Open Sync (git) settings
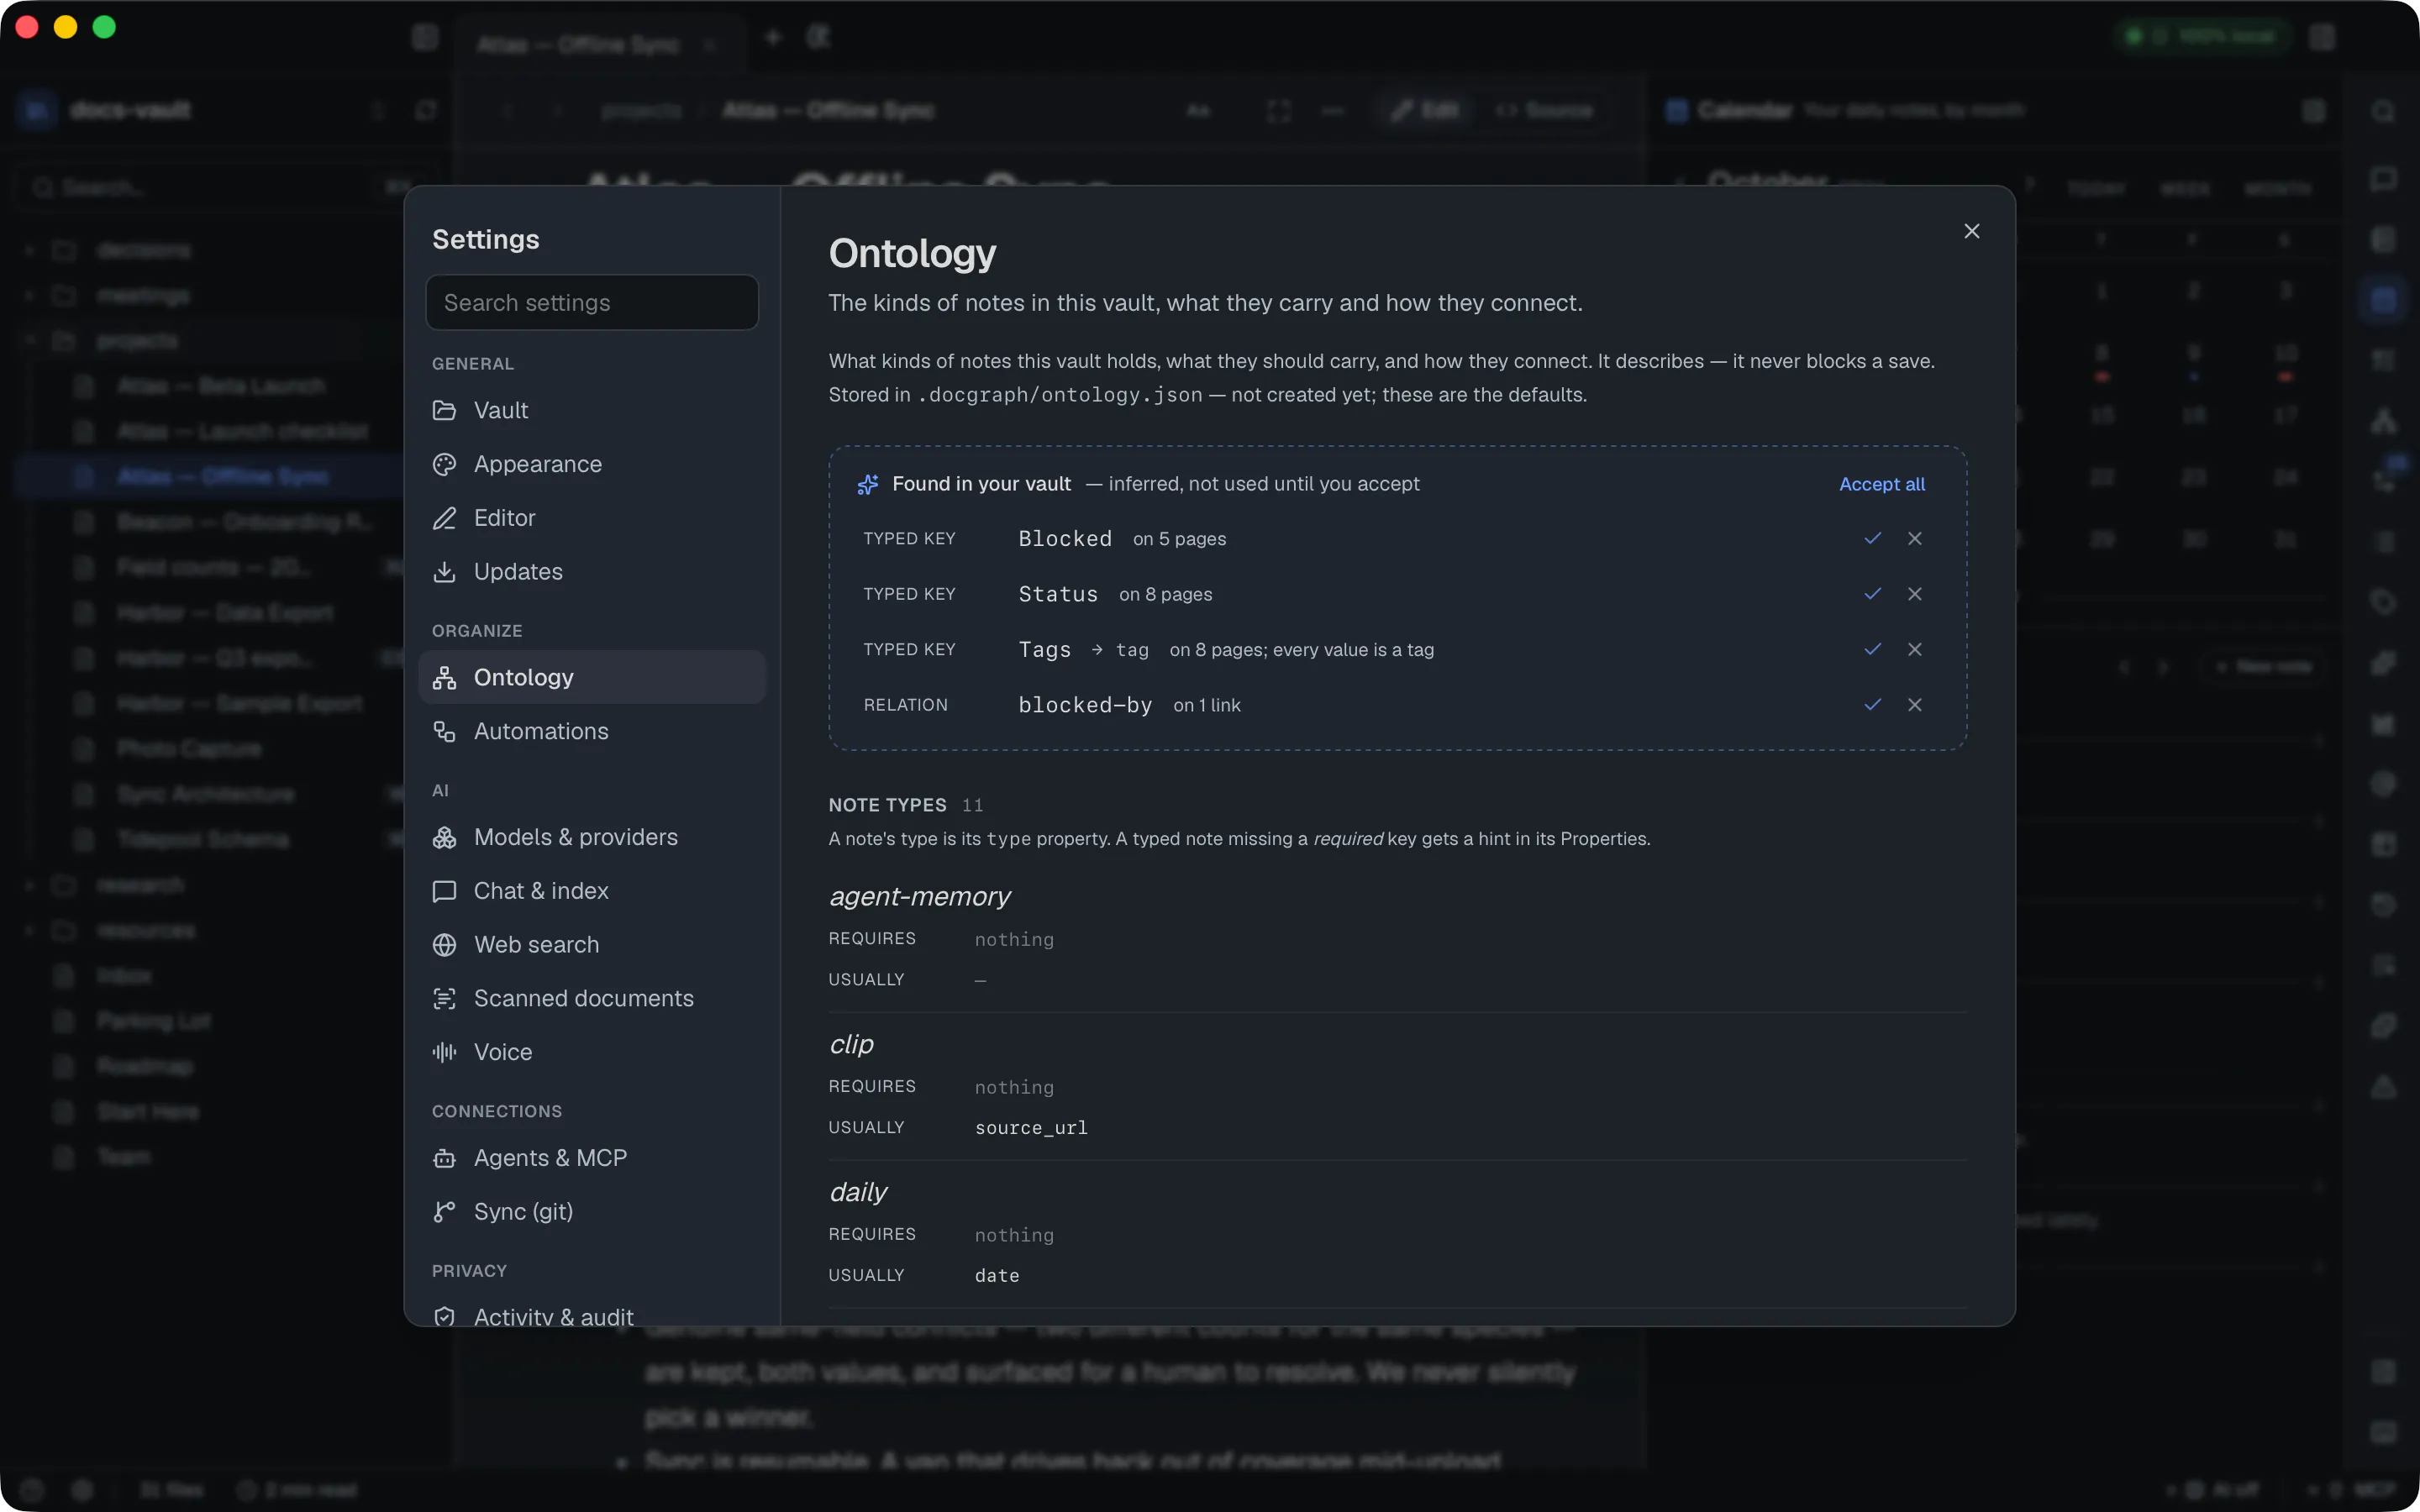This screenshot has width=2420, height=1512. (592, 1212)
